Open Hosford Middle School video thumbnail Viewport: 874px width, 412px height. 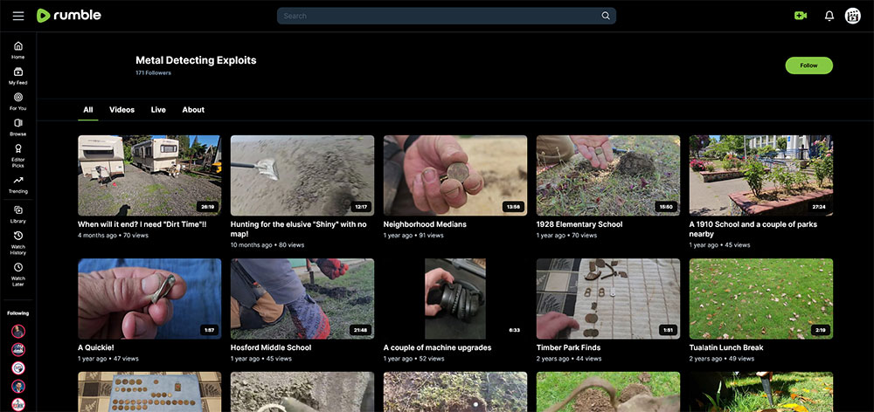(x=302, y=299)
